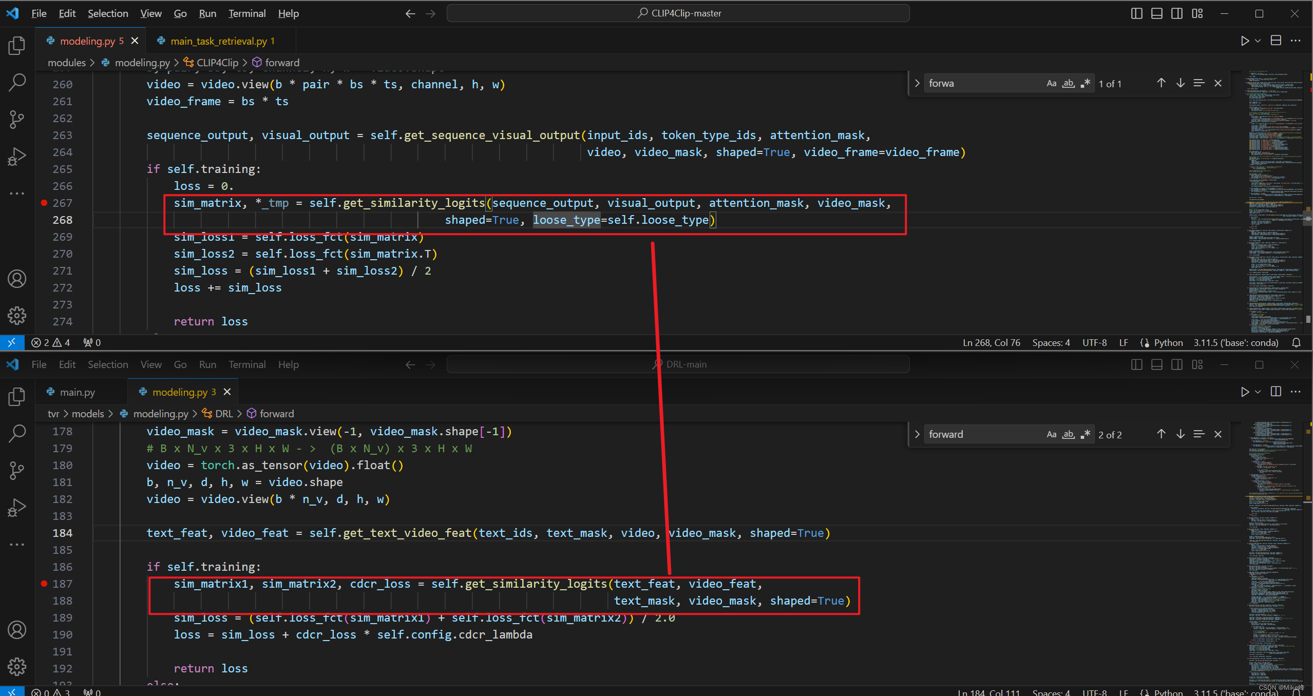The width and height of the screenshot is (1313, 696).
Task: Open CLIP4Clip breadcrumb symbol dropdown
Action: [212, 63]
